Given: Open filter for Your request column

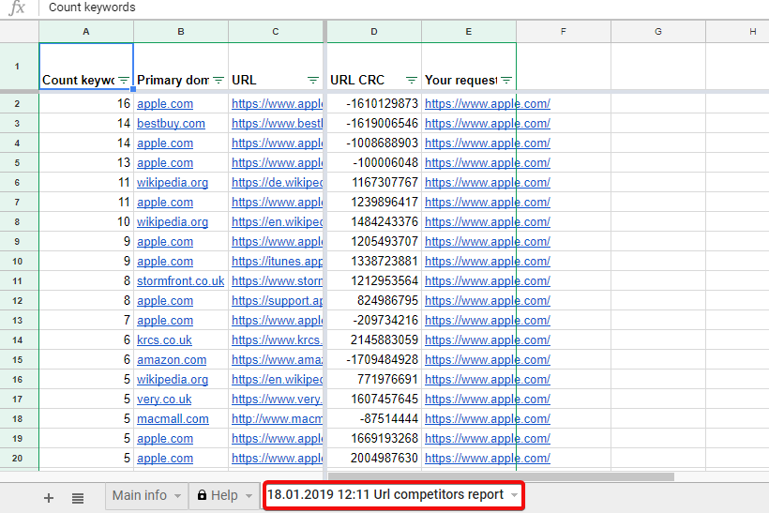Looking at the screenshot, I should point(506,80).
